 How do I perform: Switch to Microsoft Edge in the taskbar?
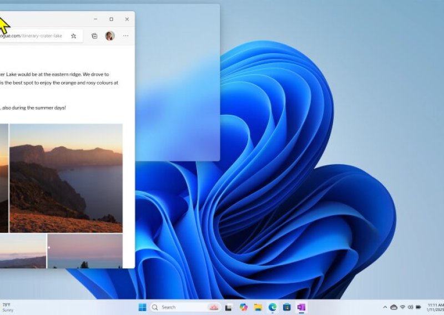(x=273, y=307)
